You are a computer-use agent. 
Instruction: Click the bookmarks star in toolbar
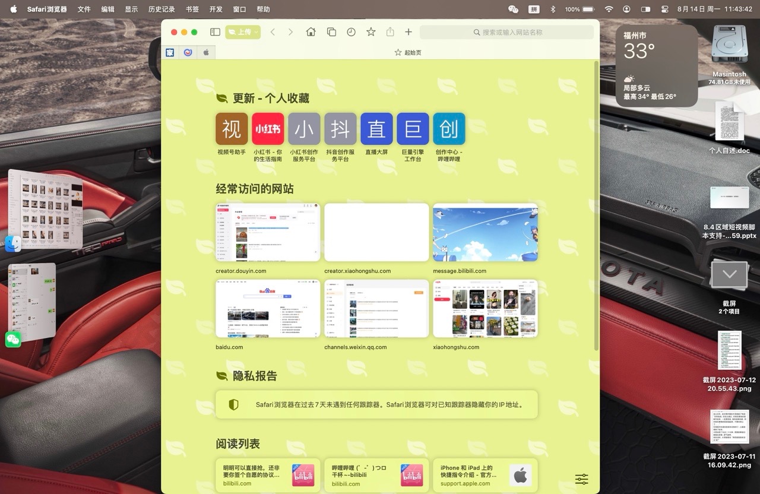(371, 32)
